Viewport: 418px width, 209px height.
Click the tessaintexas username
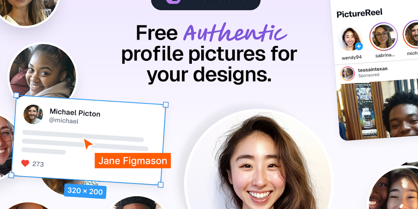pos(373,69)
